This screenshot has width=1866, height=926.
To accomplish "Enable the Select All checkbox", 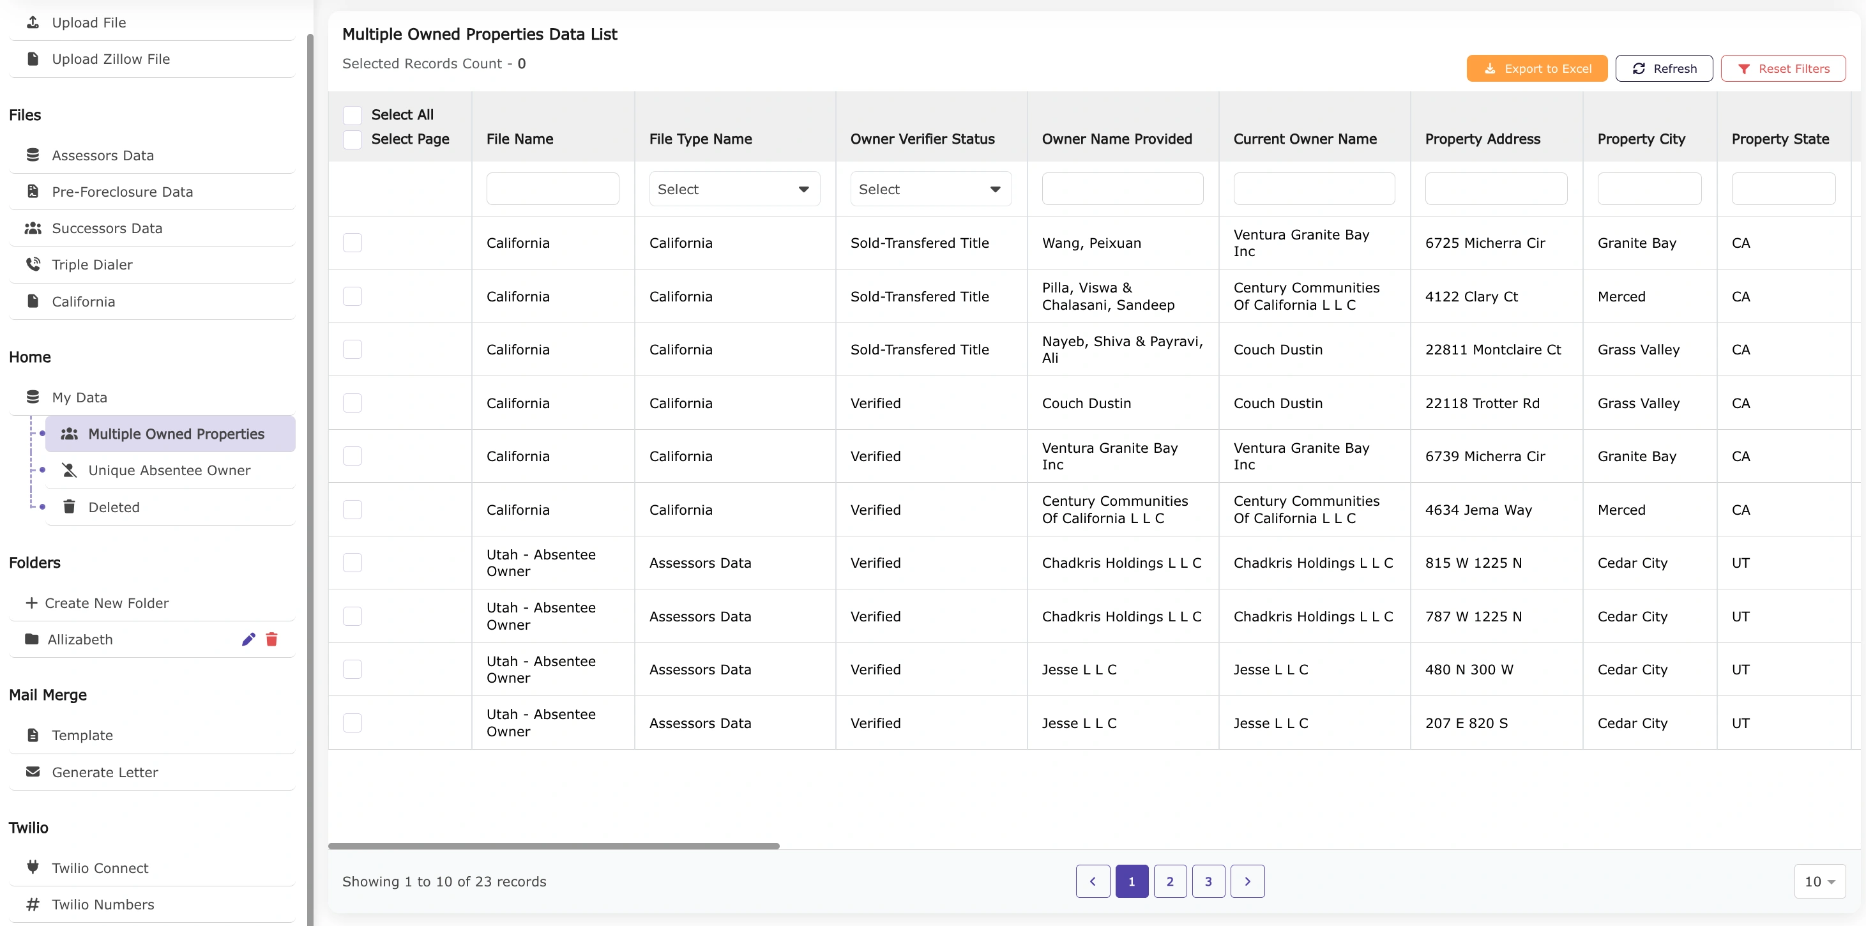I will coord(353,114).
